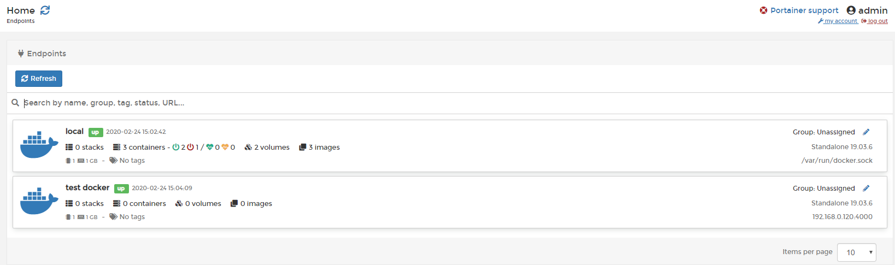Click the Refresh button

coord(39,79)
